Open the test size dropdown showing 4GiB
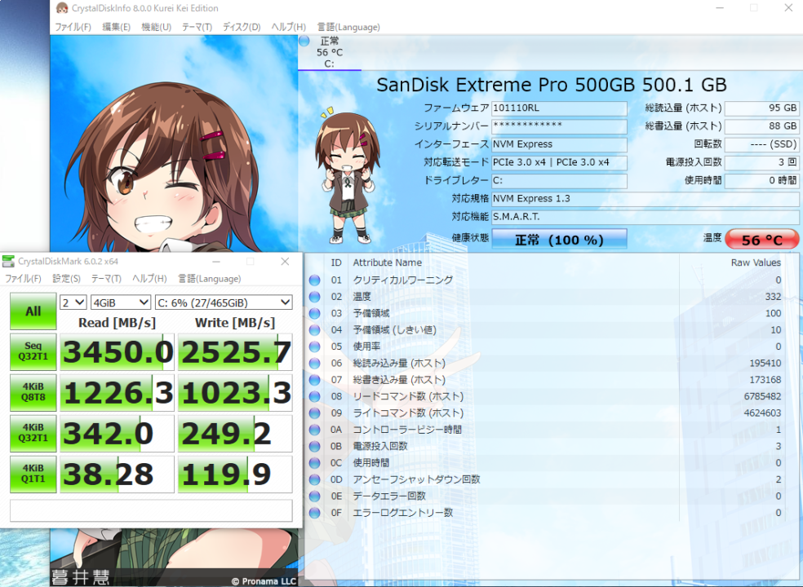This screenshot has width=803, height=587. point(121,302)
